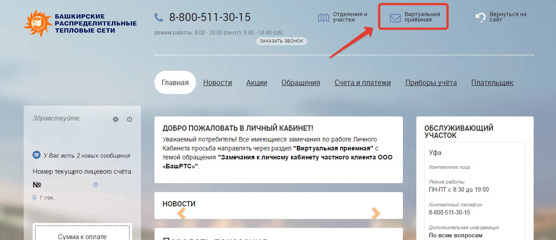Click the map icon for Отделения и участки
This screenshot has height=240, width=556.
click(x=323, y=17)
